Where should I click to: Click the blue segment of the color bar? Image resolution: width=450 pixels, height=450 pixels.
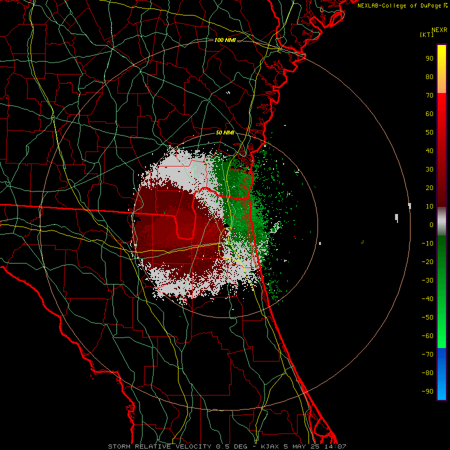441,373
